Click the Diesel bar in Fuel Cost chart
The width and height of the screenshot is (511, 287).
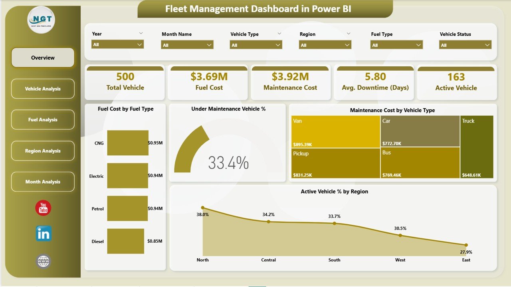[125, 241]
